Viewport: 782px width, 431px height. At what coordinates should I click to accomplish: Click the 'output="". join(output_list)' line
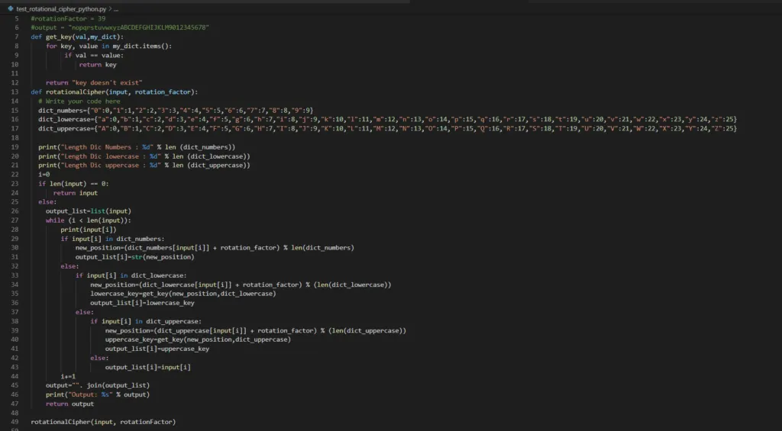[98, 386]
